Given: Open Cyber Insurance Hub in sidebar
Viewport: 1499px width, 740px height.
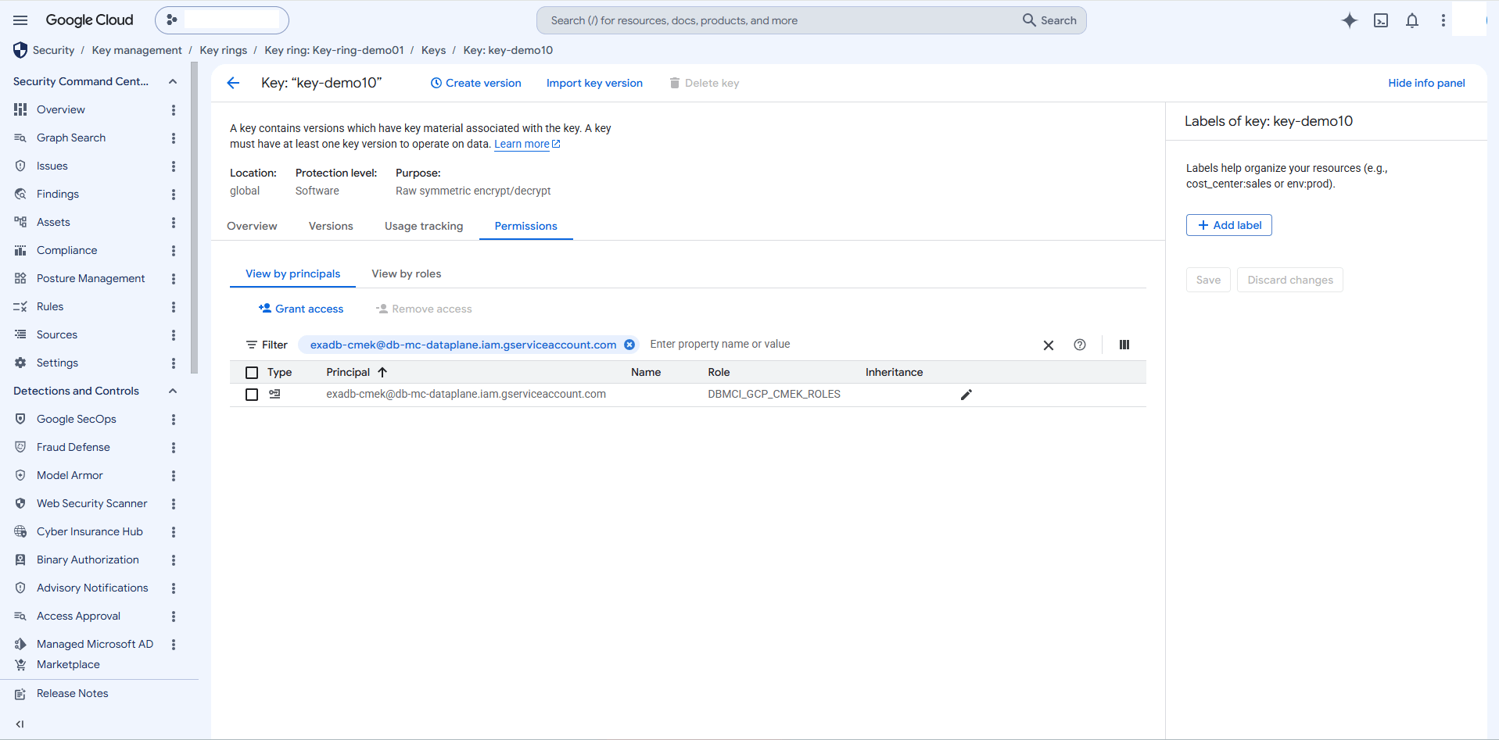Looking at the screenshot, I should 90,532.
